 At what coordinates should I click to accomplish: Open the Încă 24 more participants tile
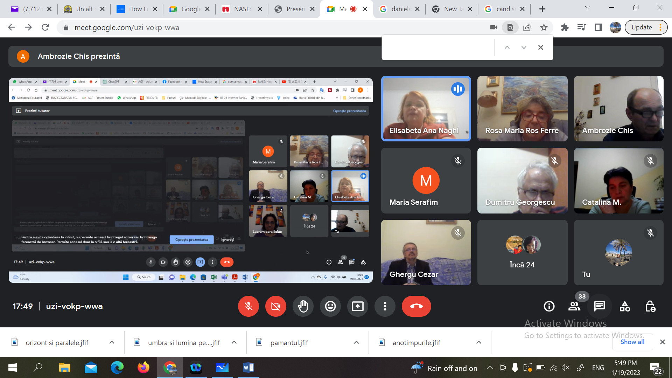click(522, 252)
